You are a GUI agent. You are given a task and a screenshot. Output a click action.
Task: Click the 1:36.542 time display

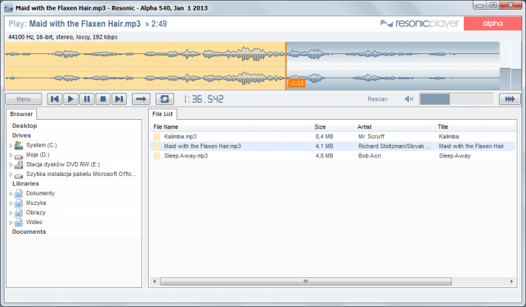click(204, 99)
